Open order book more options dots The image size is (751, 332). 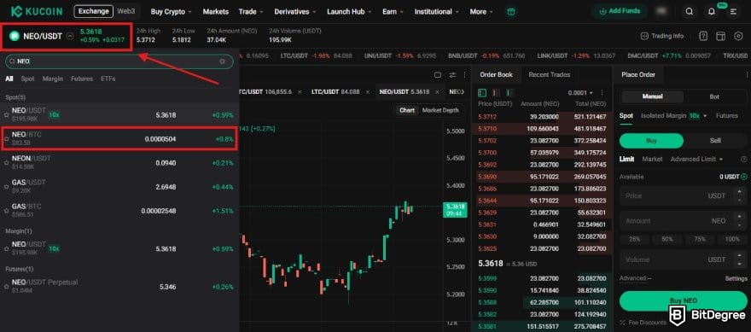602,92
